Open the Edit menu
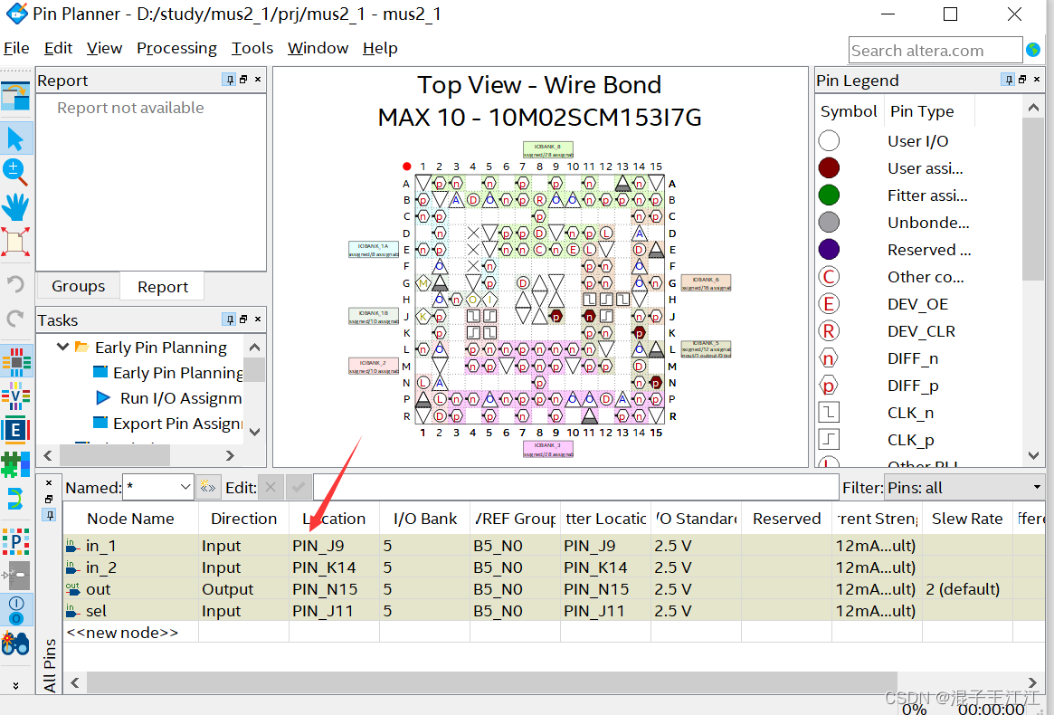This screenshot has height=715, width=1054. click(59, 49)
